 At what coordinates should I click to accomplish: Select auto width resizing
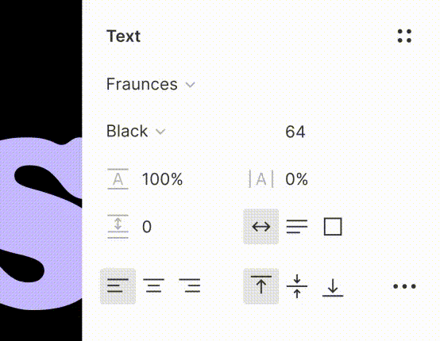click(x=261, y=226)
